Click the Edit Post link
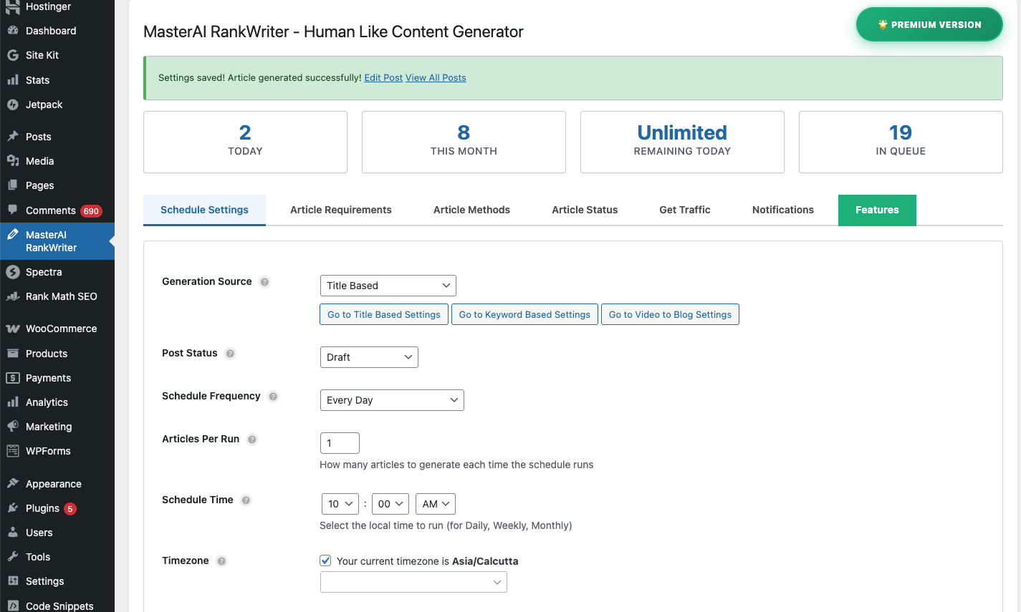 (x=383, y=78)
